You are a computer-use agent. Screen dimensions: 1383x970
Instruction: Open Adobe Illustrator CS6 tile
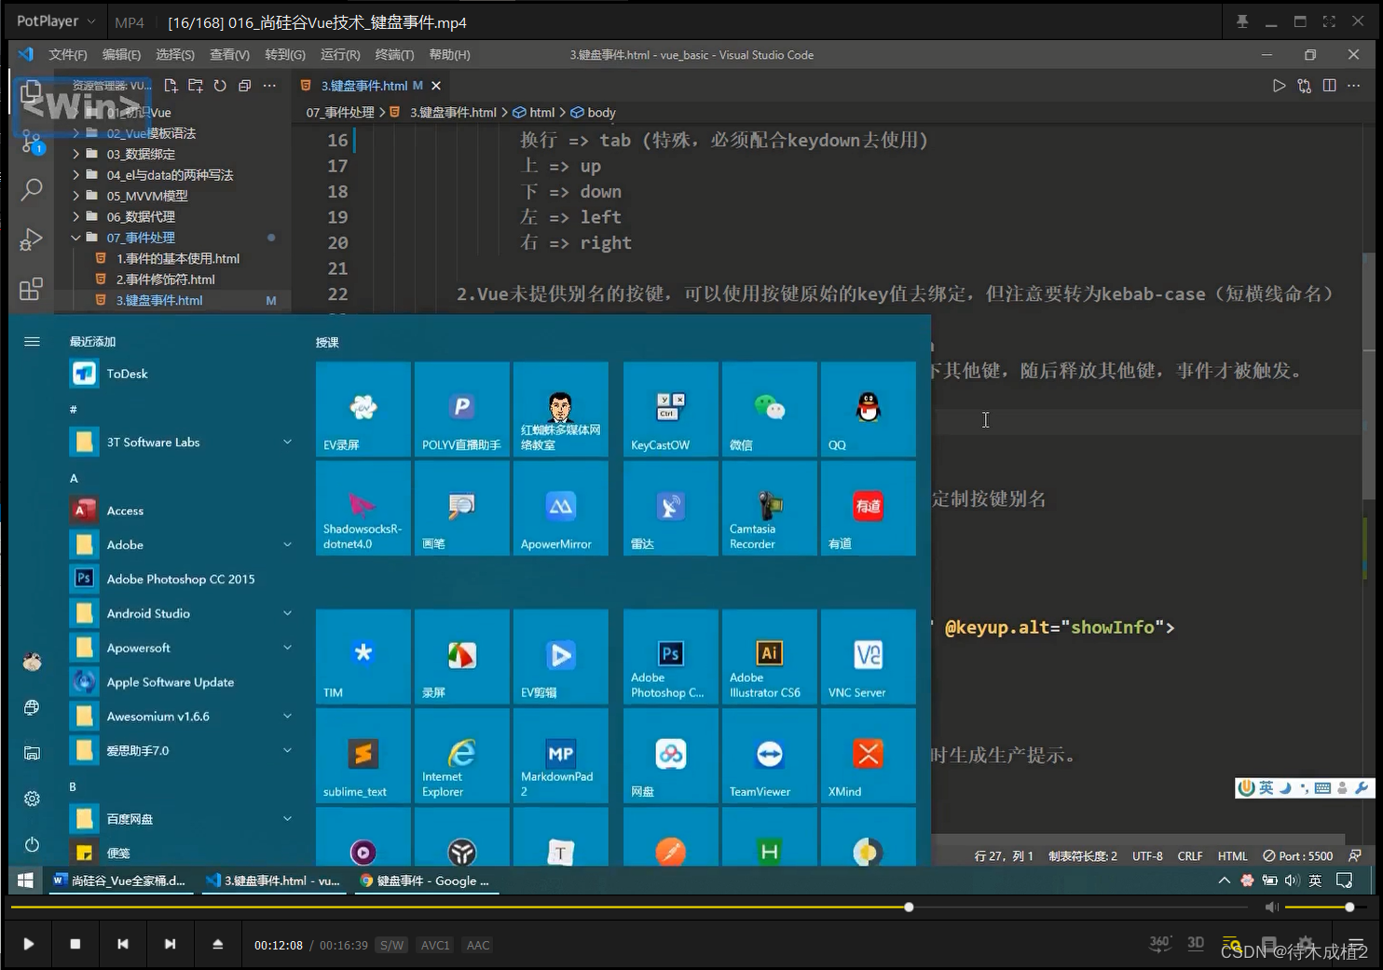(770, 657)
